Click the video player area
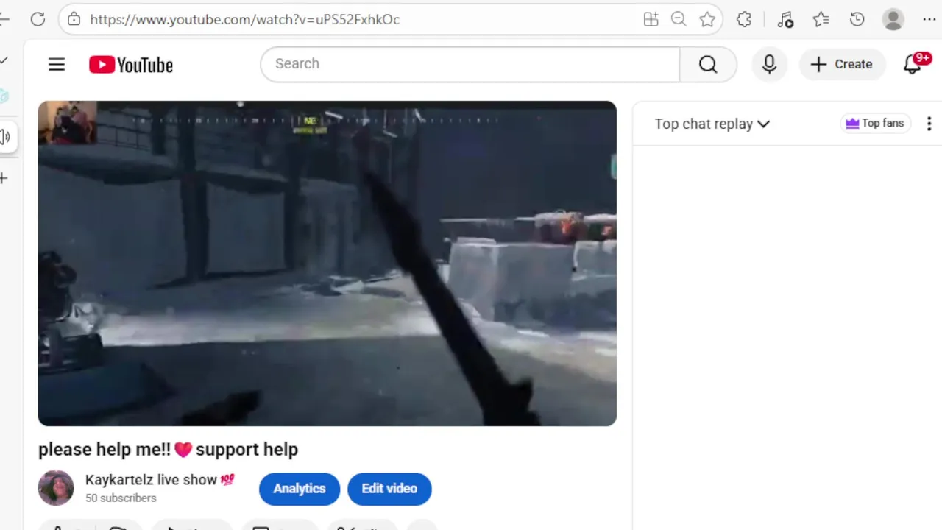 327,264
